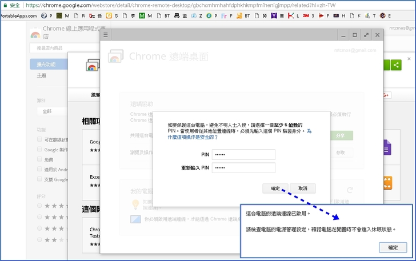Click 確定 in the remote connection enabled notice
The image size is (416, 261).
[393, 247]
